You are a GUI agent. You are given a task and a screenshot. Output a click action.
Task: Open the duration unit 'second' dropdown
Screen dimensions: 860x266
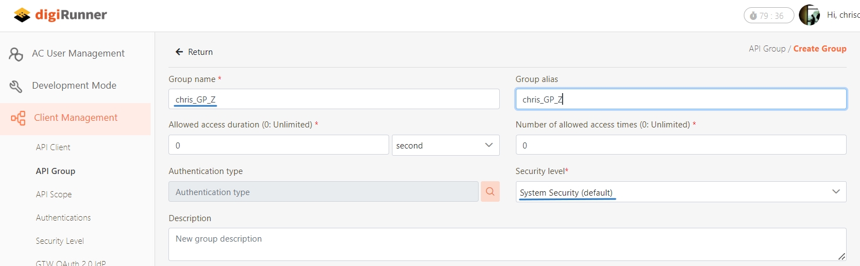445,145
